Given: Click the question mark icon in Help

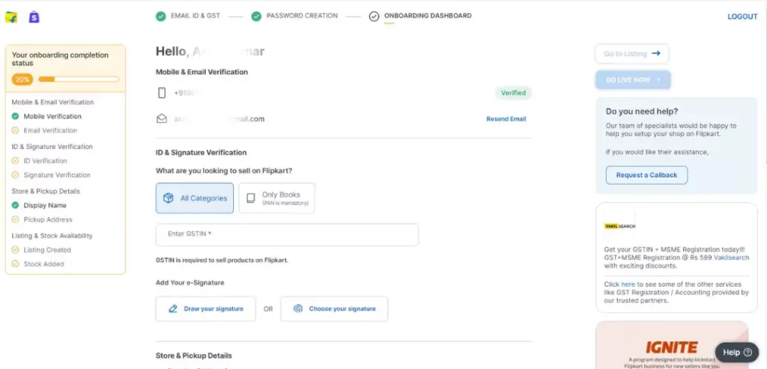Looking at the screenshot, I should click(x=748, y=353).
